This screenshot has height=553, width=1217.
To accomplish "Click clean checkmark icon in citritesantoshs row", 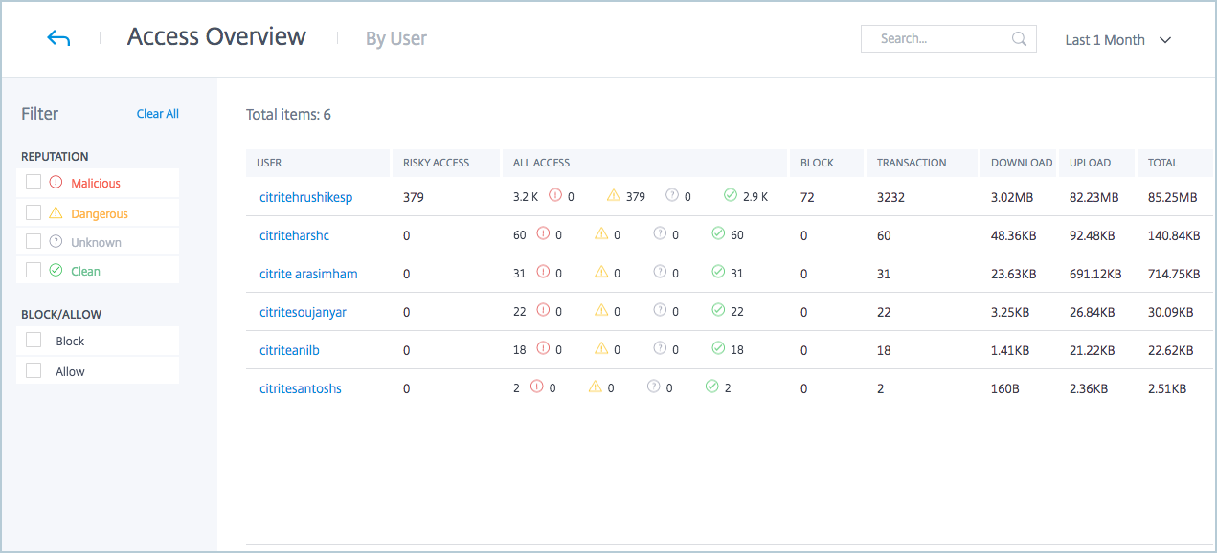I will pyautogui.click(x=711, y=387).
